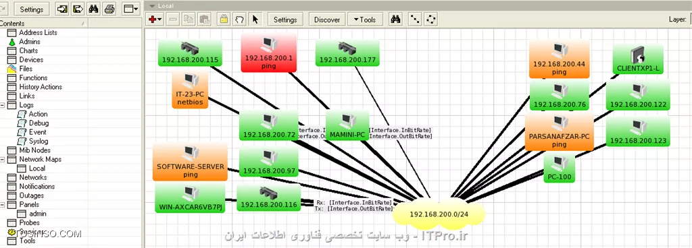Open Devices in Contents tree
This screenshot has height=248, width=692.
(x=31, y=60)
